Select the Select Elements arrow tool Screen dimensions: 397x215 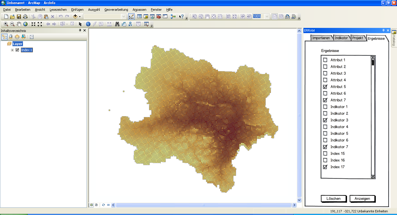81,24
